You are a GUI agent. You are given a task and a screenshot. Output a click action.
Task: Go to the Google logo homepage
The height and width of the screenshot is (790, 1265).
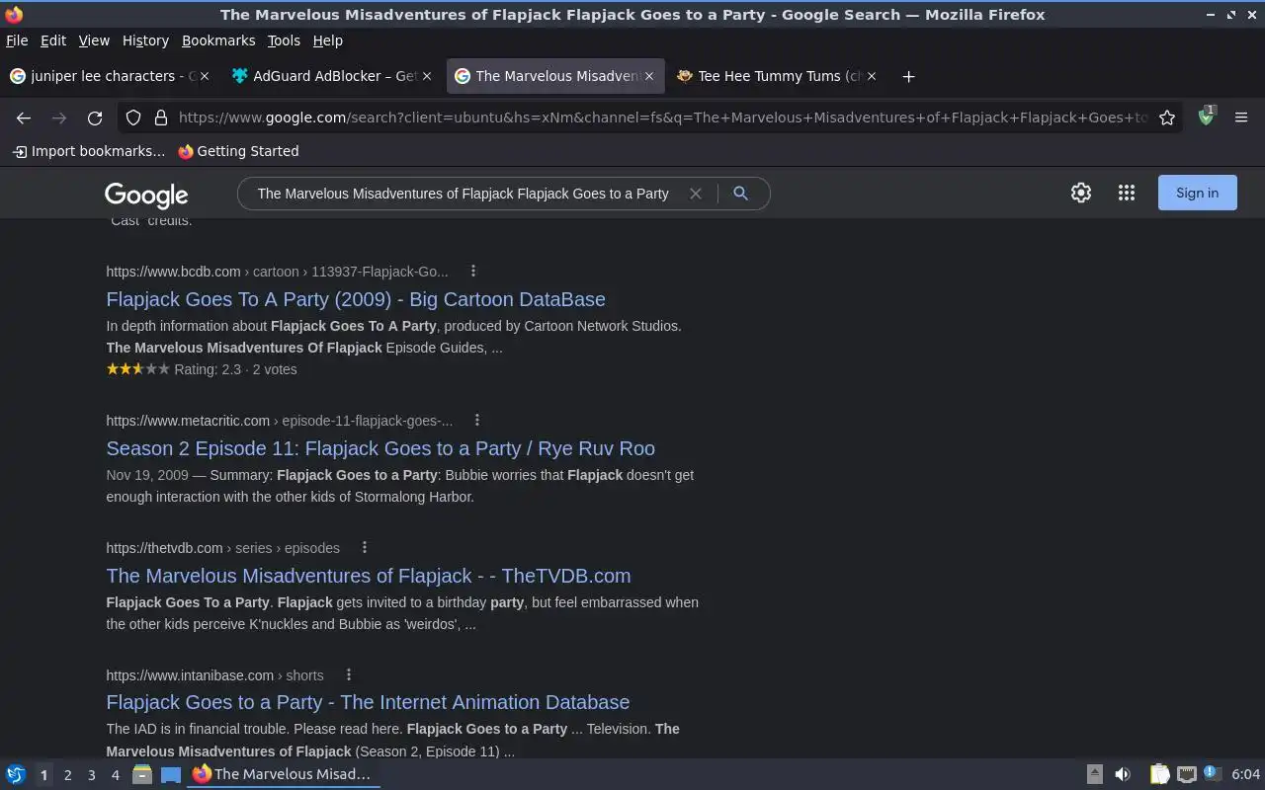pyautogui.click(x=146, y=196)
